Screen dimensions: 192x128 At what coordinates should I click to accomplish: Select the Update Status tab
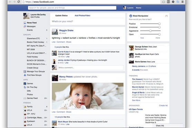pyautogui.click(x=61, y=16)
